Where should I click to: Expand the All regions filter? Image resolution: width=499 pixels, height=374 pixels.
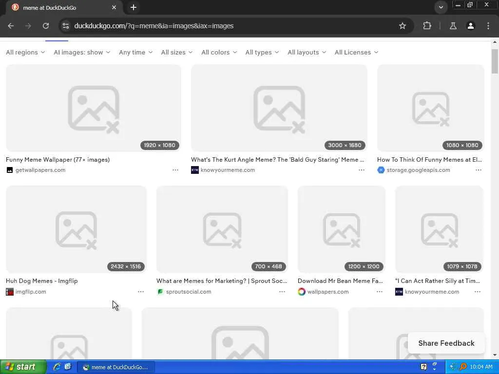[25, 52]
